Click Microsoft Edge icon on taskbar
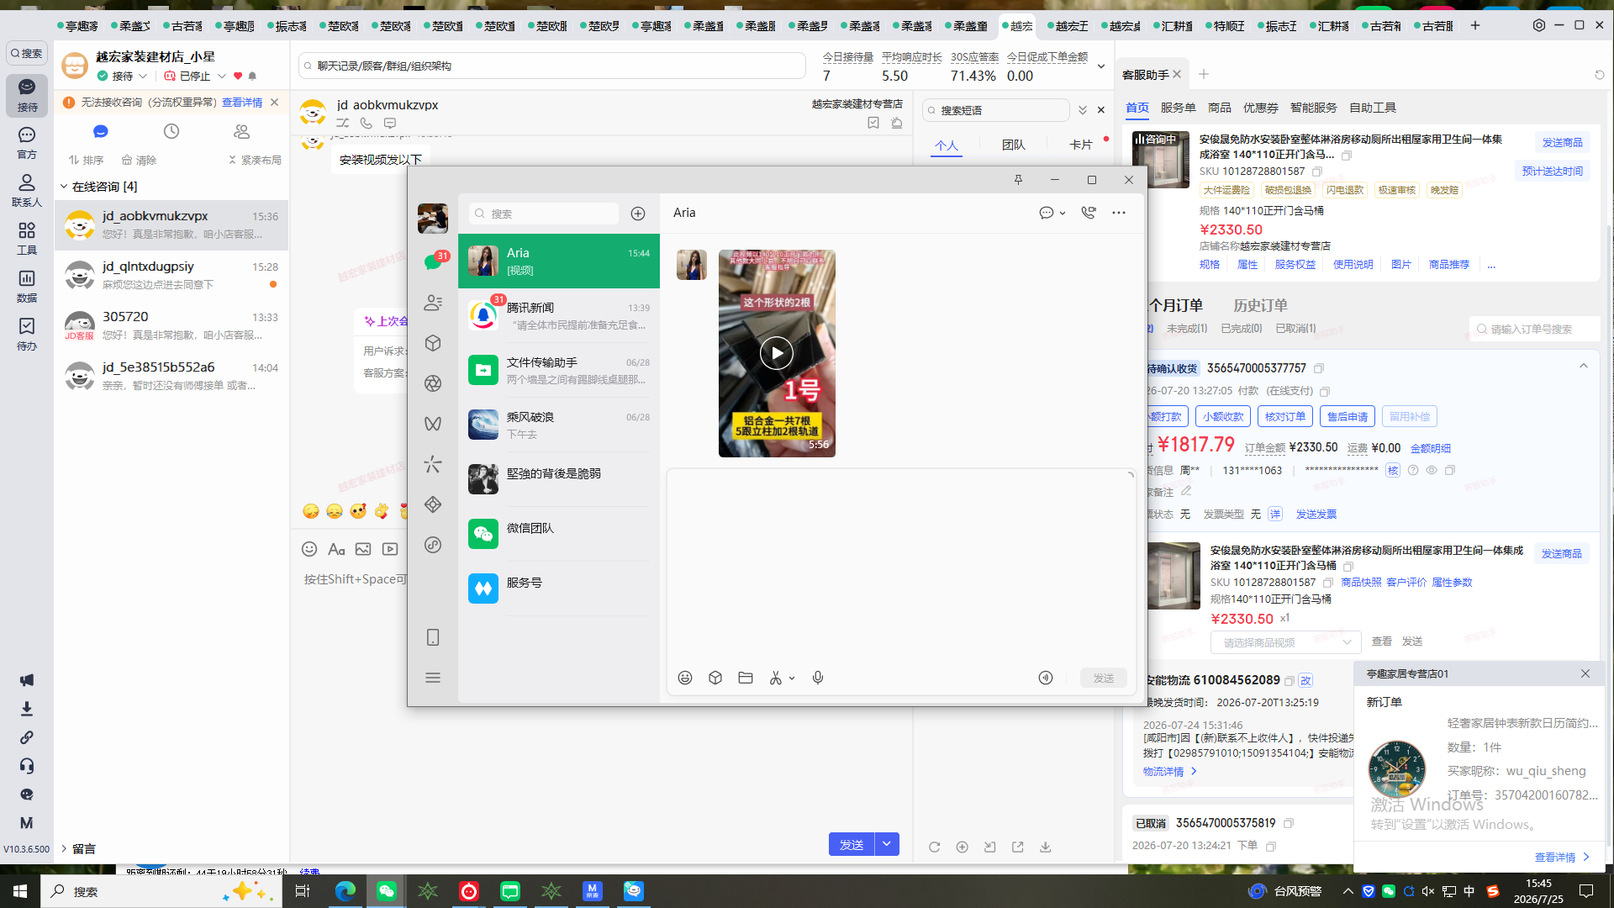1614x908 pixels. pyautogui.click(x=345, y=891)
